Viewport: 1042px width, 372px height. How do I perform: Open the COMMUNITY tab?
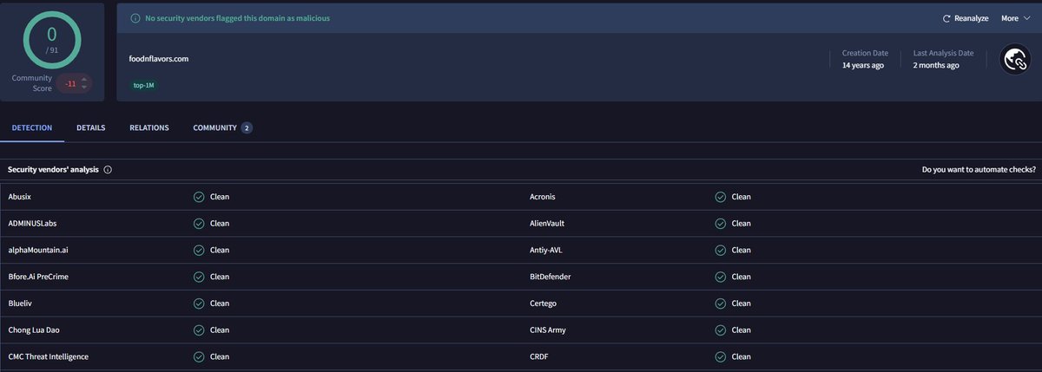click(222, 127)
